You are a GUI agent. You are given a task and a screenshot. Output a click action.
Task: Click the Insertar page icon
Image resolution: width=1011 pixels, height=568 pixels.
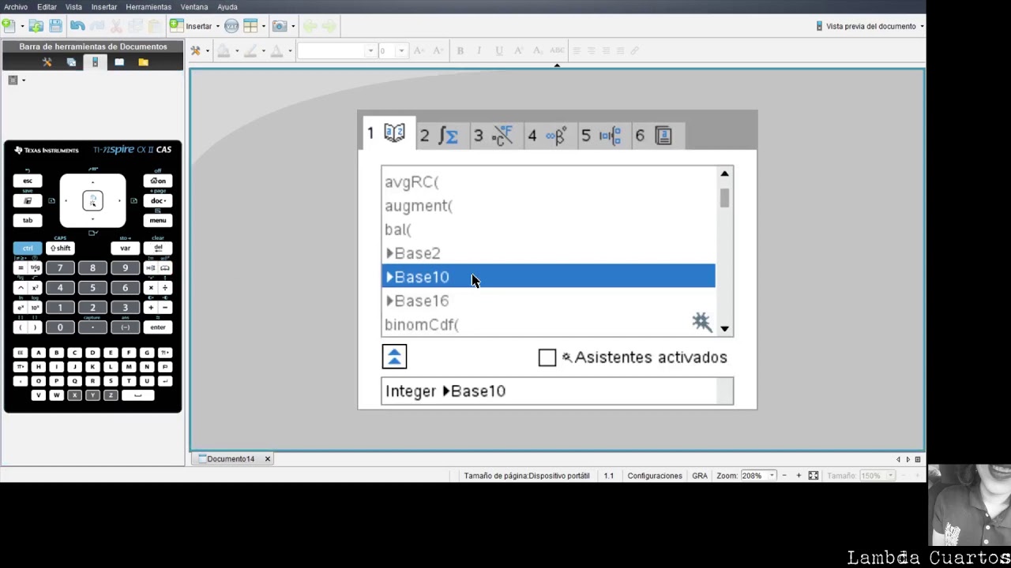(177, 26)
